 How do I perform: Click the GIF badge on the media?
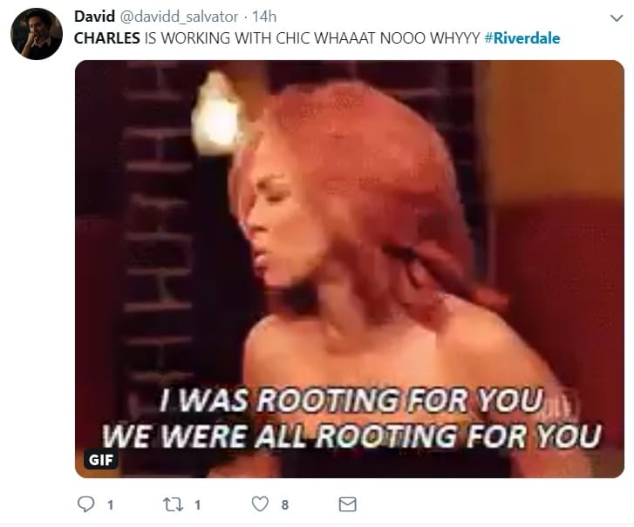pyautogui.click(x=100, y=460)
